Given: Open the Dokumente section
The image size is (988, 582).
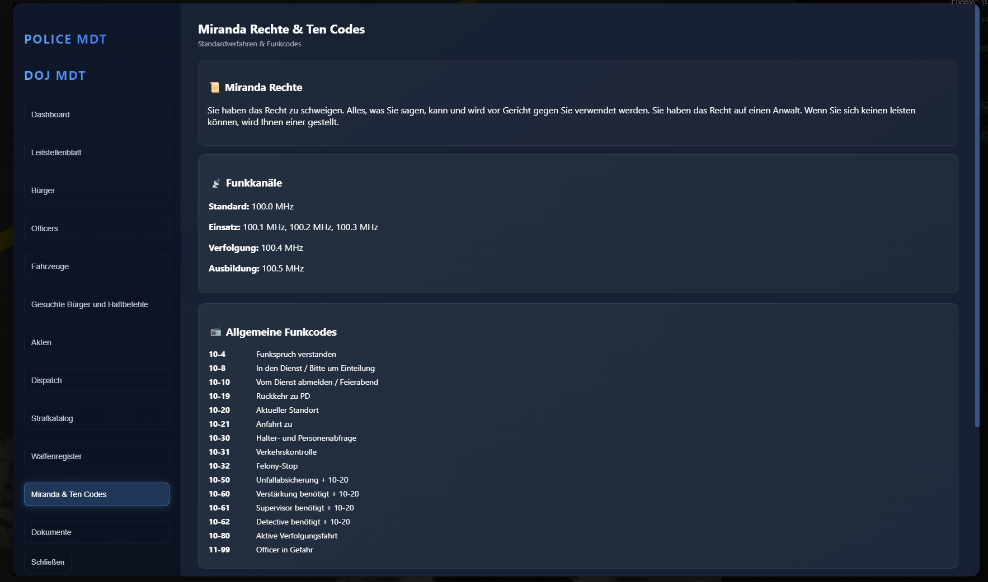Looking at the screenshot, I should pos(96,532).
